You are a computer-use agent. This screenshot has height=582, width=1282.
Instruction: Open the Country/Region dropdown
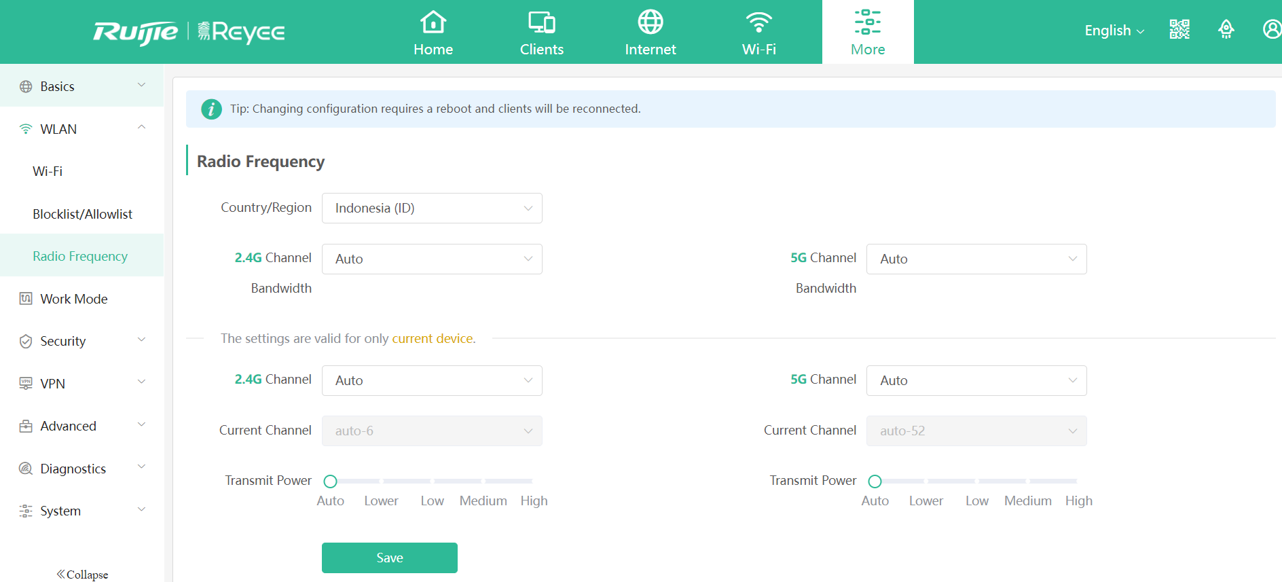(x=432, y=208)
